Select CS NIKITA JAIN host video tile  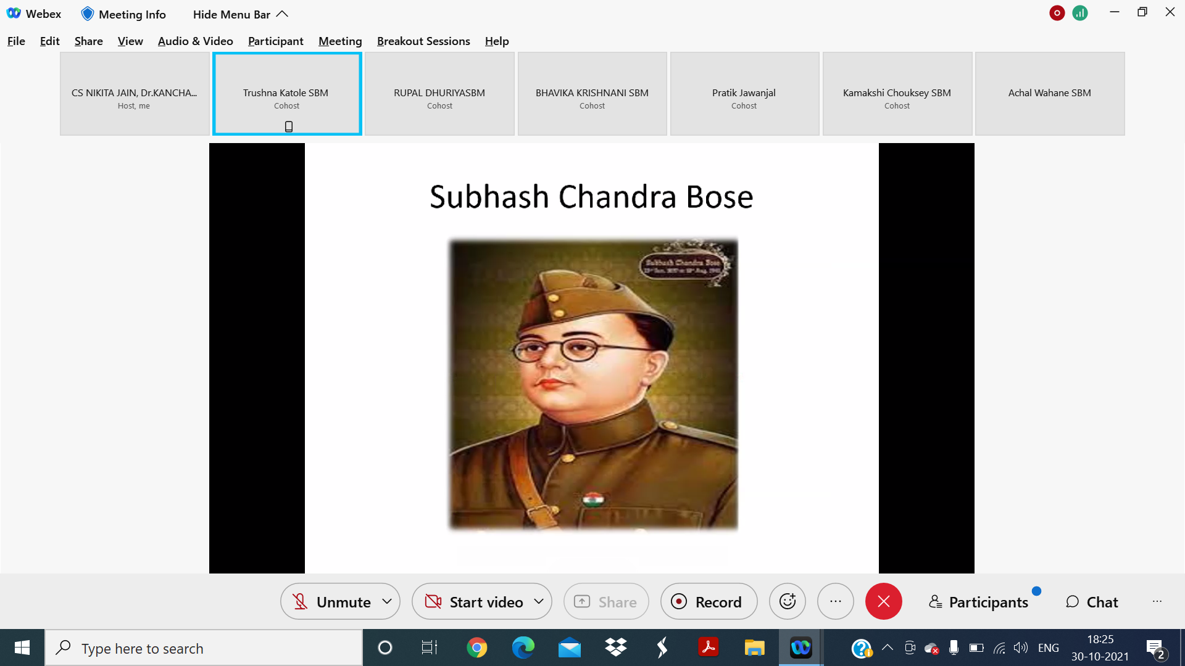tap(135, 94)
